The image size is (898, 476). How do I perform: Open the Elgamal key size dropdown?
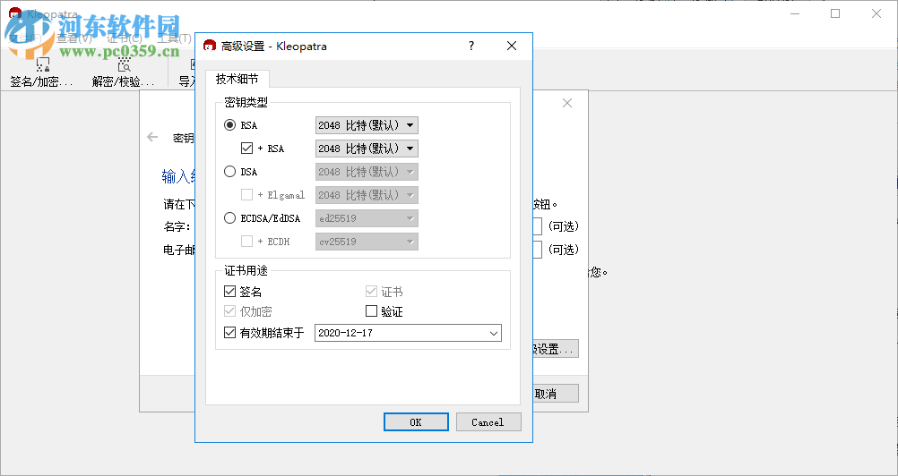click(367, 195)
